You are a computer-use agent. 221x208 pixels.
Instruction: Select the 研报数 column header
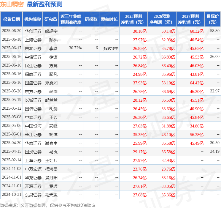(x=91, y=19)
